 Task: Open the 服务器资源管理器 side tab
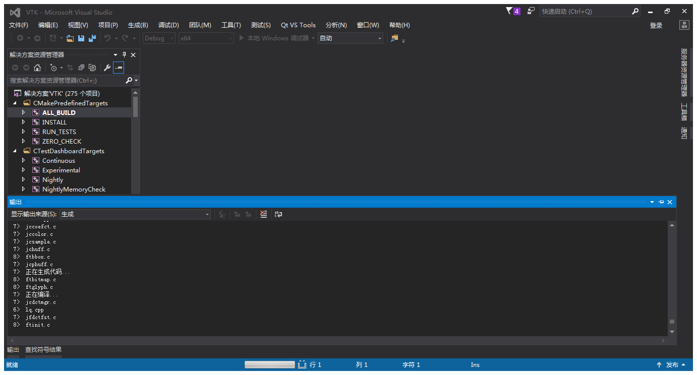(684, 72)
